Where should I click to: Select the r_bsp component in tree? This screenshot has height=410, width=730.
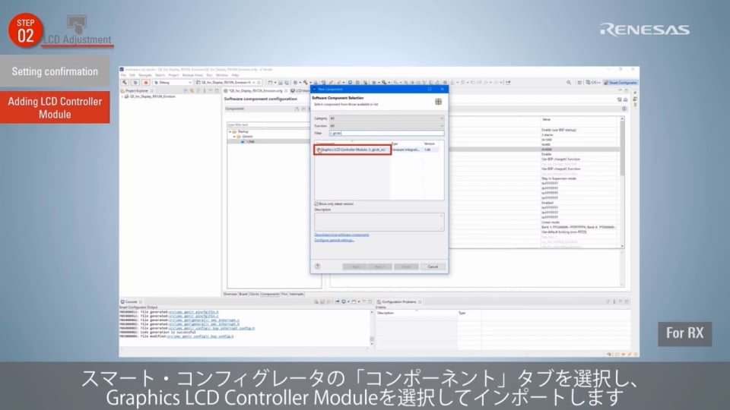coord(248,141)
